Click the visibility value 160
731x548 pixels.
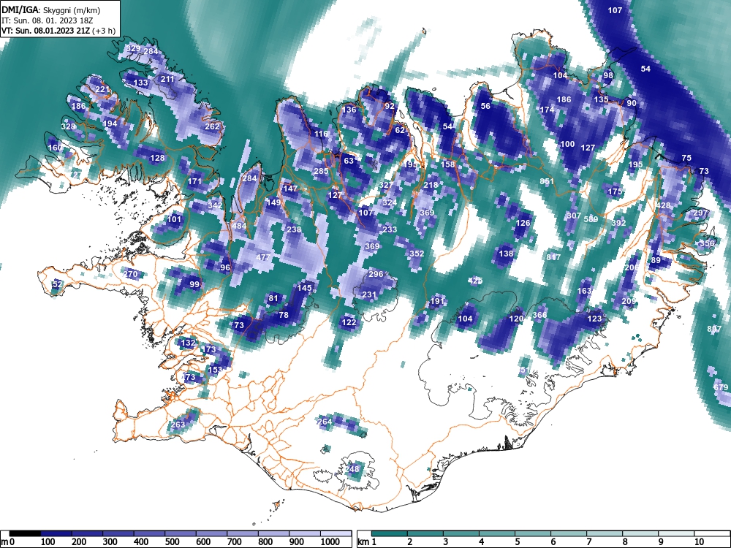(55, 148)
